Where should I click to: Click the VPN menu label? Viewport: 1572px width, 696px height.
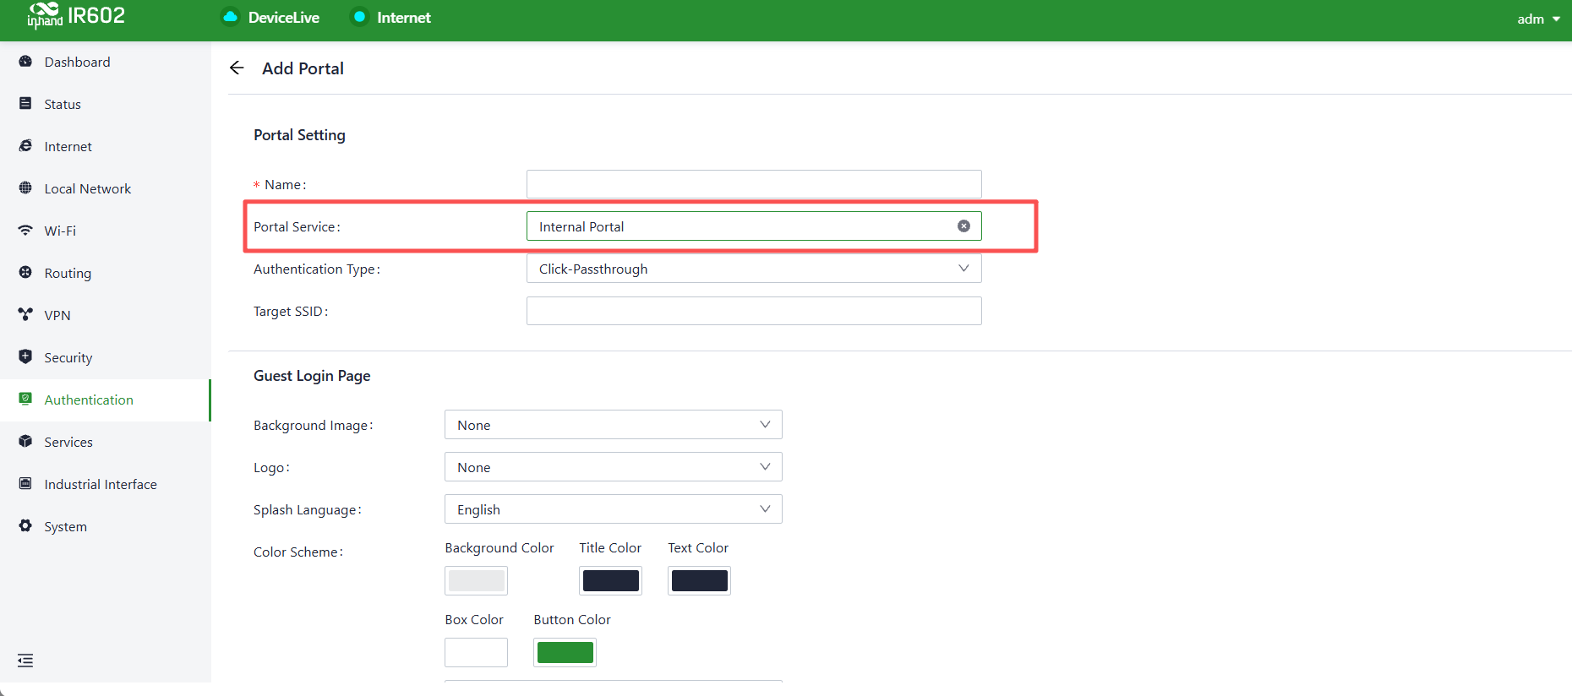[57, 316]
